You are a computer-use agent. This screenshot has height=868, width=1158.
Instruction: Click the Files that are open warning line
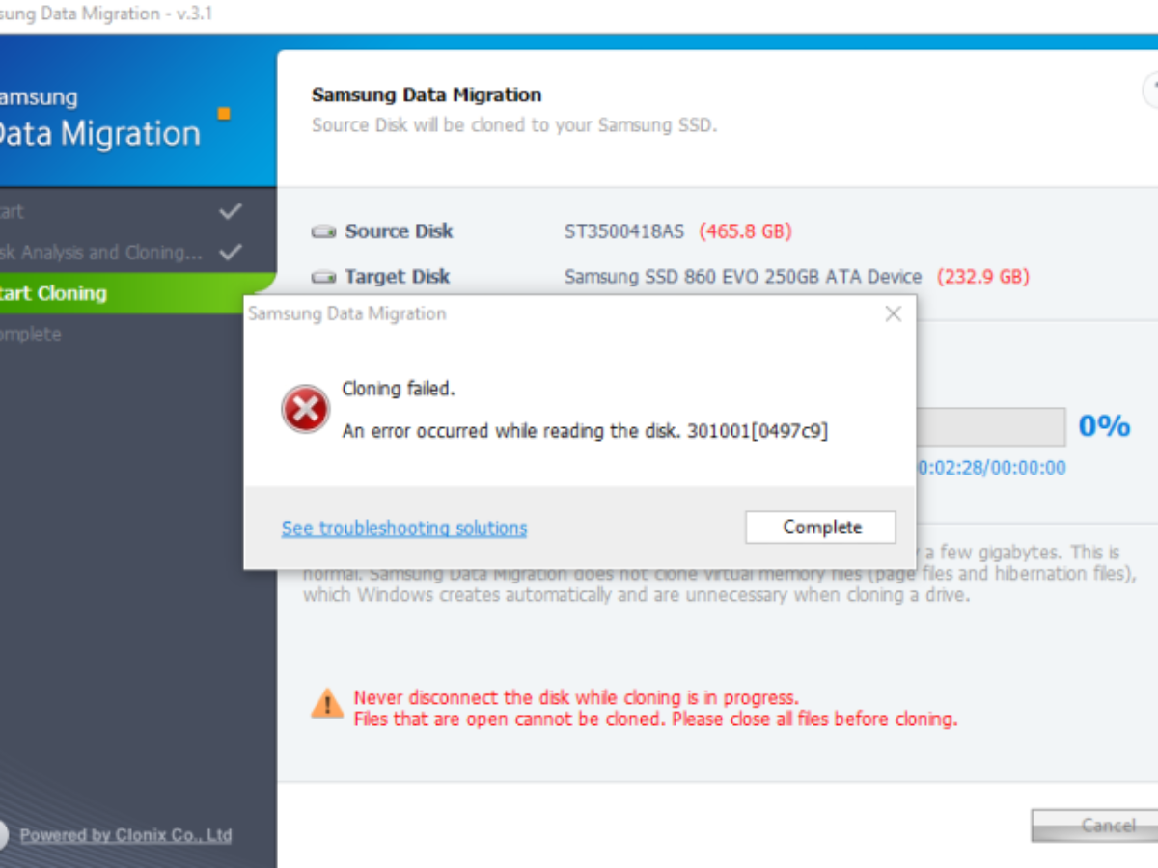[655, 719]
